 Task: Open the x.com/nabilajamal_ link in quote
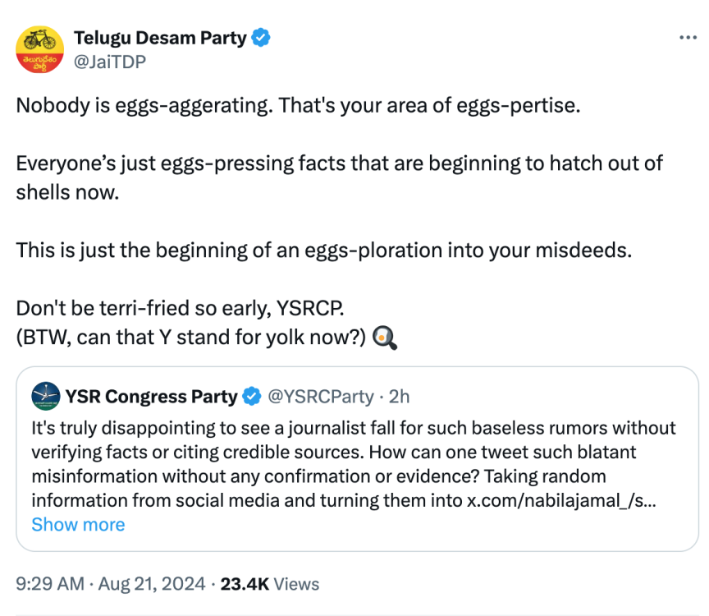[561, 500]
